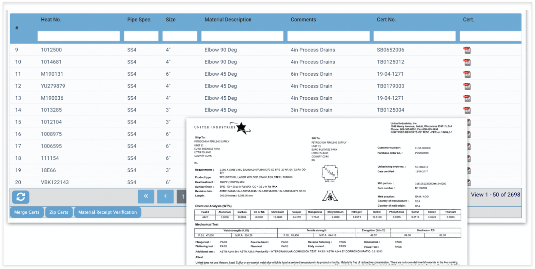This screenshot has width=535, height=269.
Task: Select heat number 1008975 cell
Action: (x=51, y=134)
